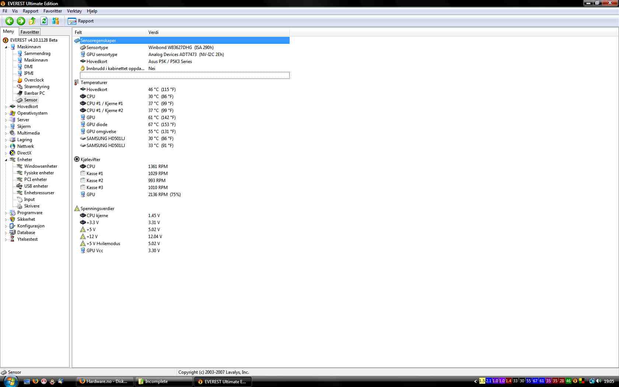Image resolution: width=619 pixels, height=387 pixels.
Task: Open the Fil menu
Action: 5,11
